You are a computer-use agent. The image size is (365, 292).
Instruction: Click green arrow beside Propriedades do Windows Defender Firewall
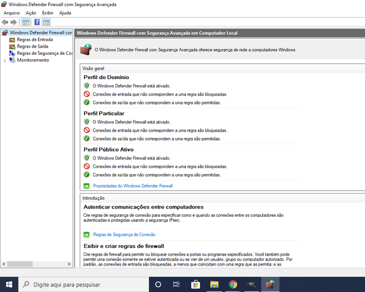(x=86, y=186)
